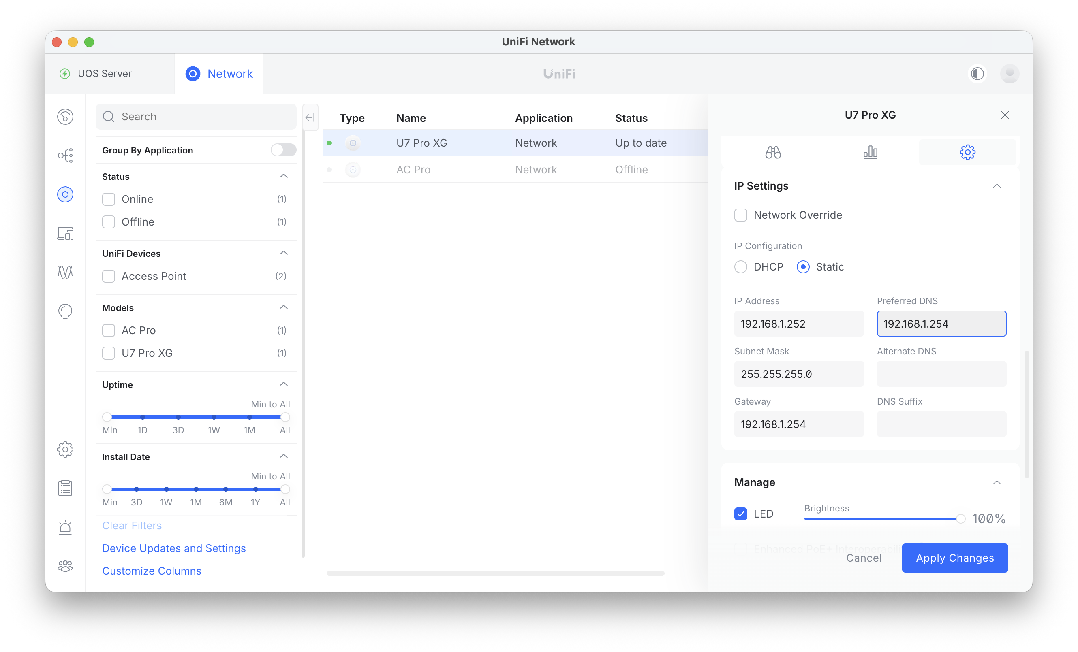
Task: Switch to the UOS Server tab
Action: [x=104, y=73]
